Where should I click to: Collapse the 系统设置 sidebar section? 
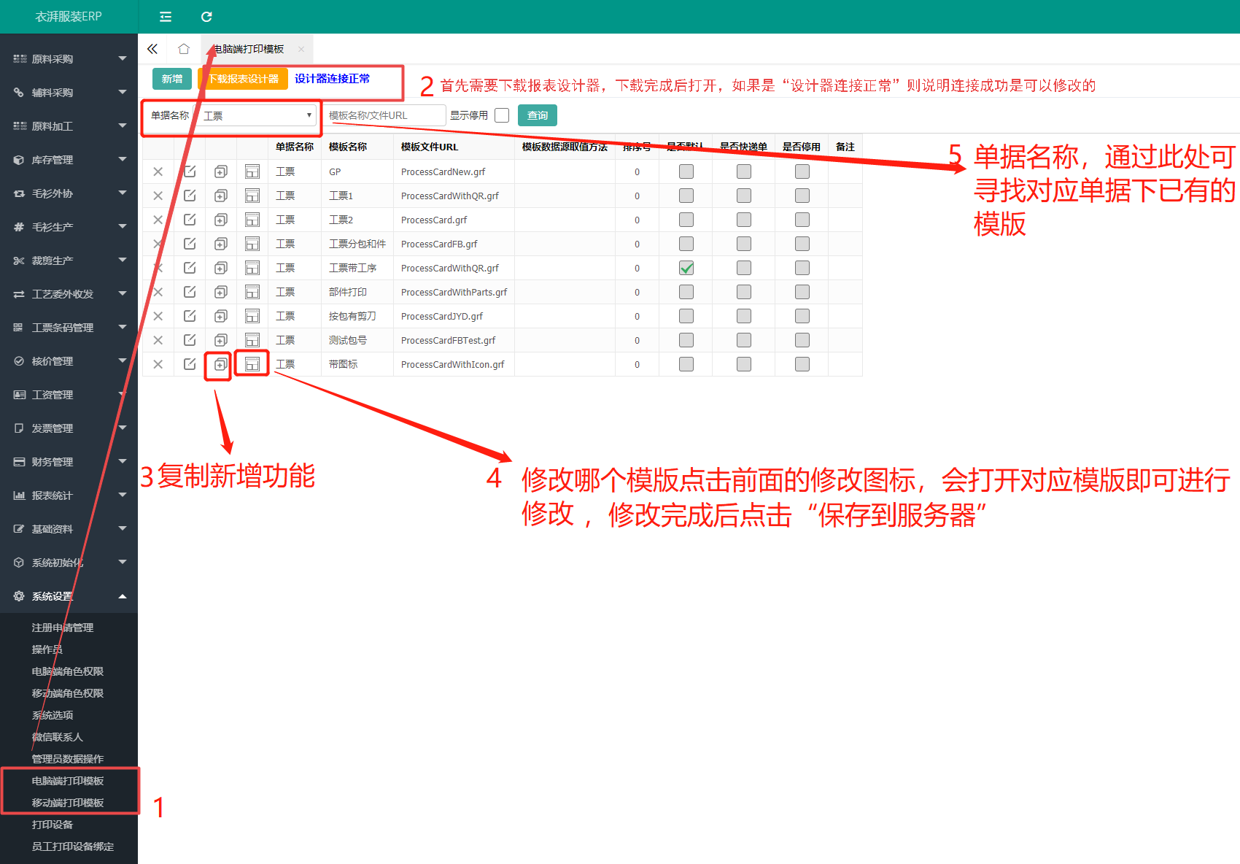[69, 595]
